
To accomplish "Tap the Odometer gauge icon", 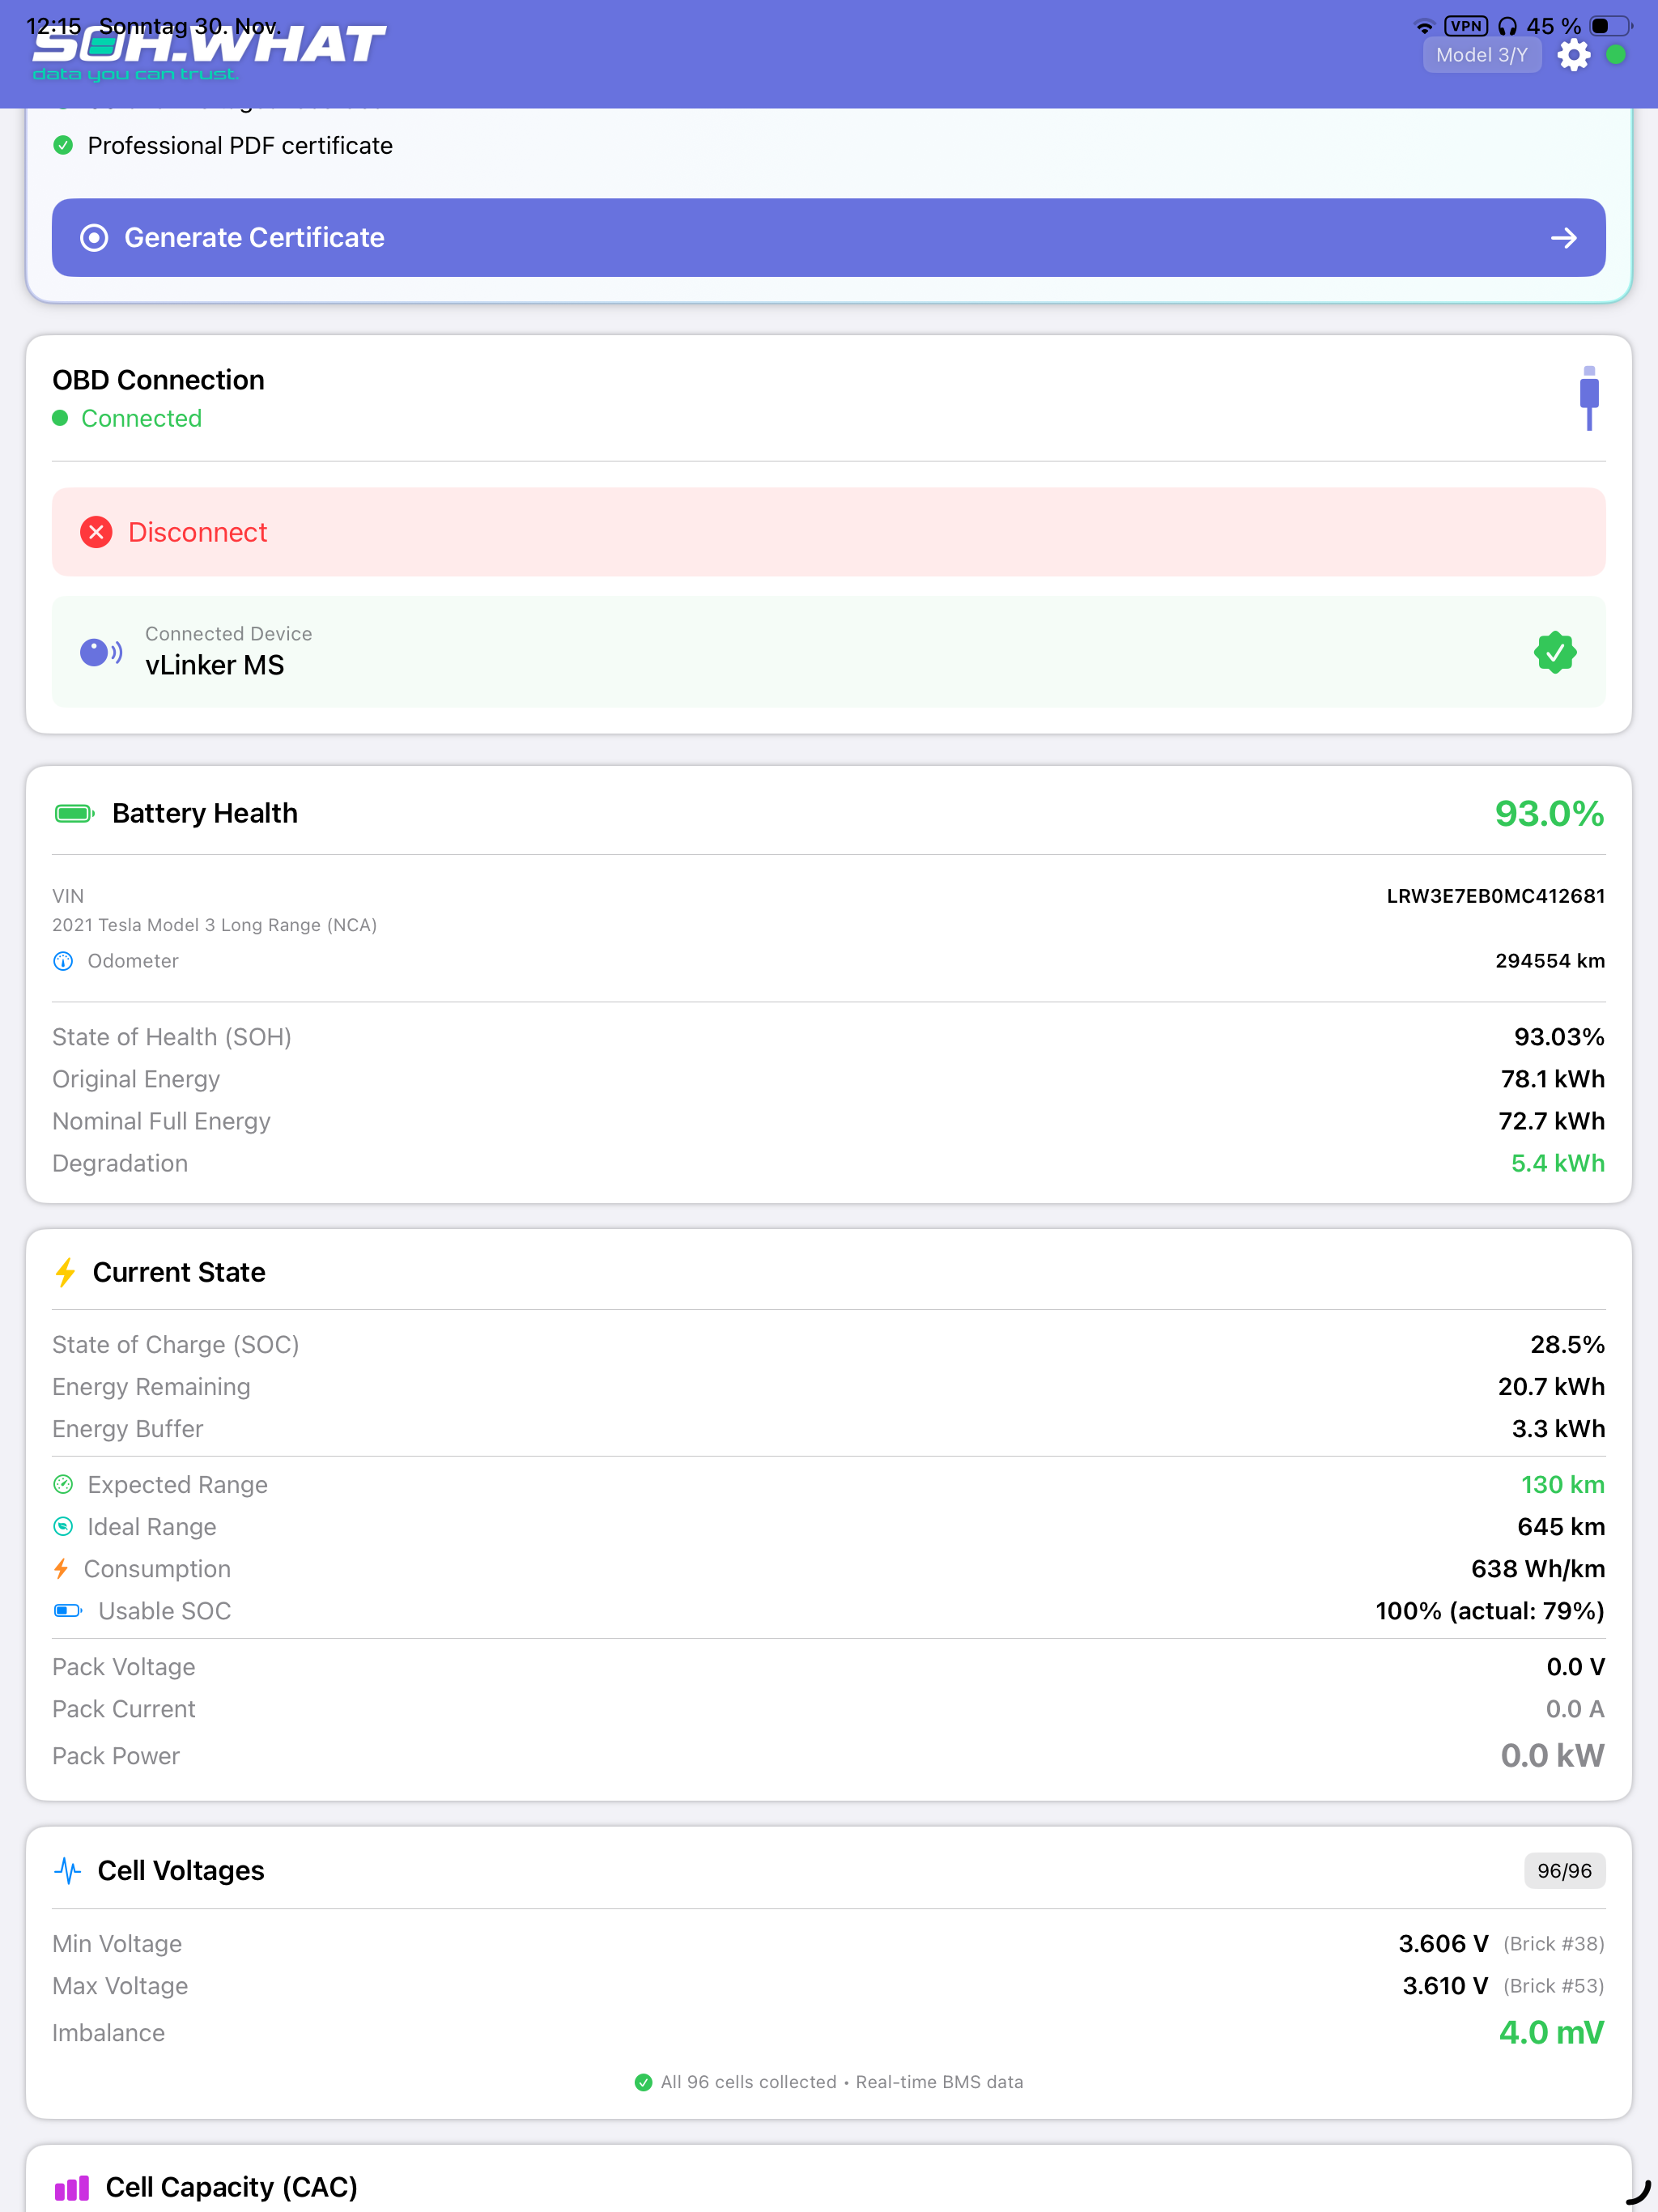I will pos(63,961).
